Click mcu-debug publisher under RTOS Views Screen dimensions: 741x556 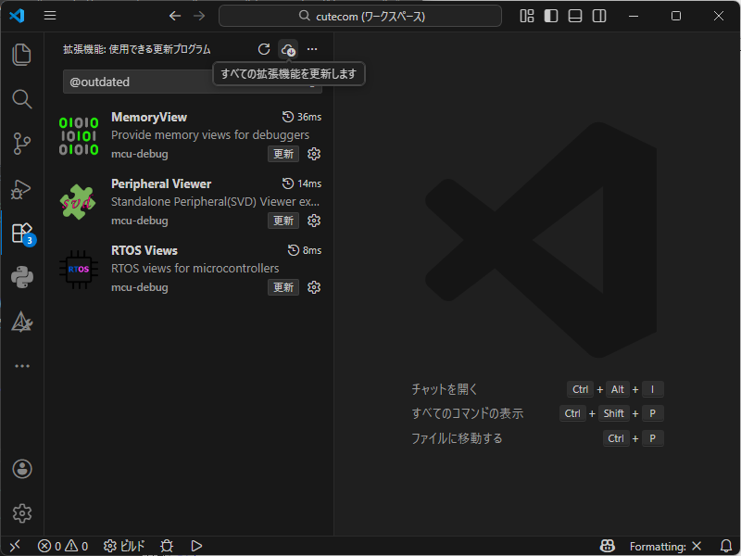point(140,287)
